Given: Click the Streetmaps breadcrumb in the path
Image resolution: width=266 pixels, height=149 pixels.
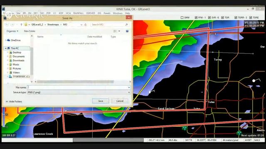Looking at the screenshot, I should (x=53, y=25).
